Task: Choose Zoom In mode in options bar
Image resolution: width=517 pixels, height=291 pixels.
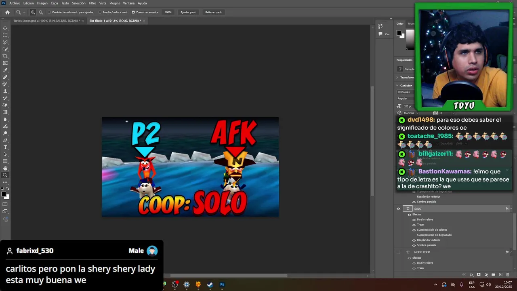Action: click(33, 12)
